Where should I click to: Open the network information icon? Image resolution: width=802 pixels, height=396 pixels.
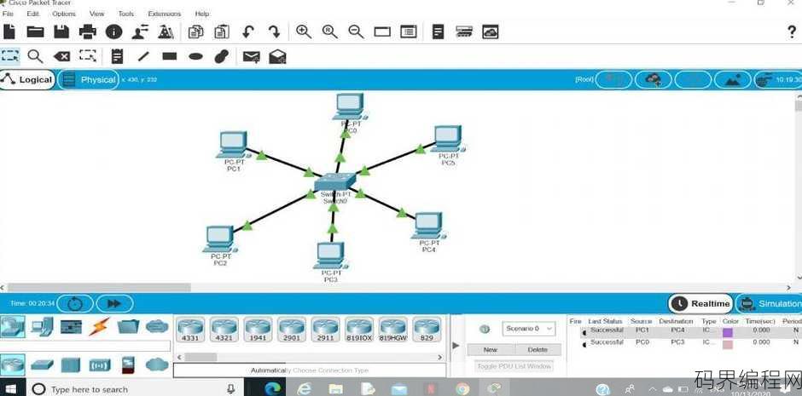(113, 32)
